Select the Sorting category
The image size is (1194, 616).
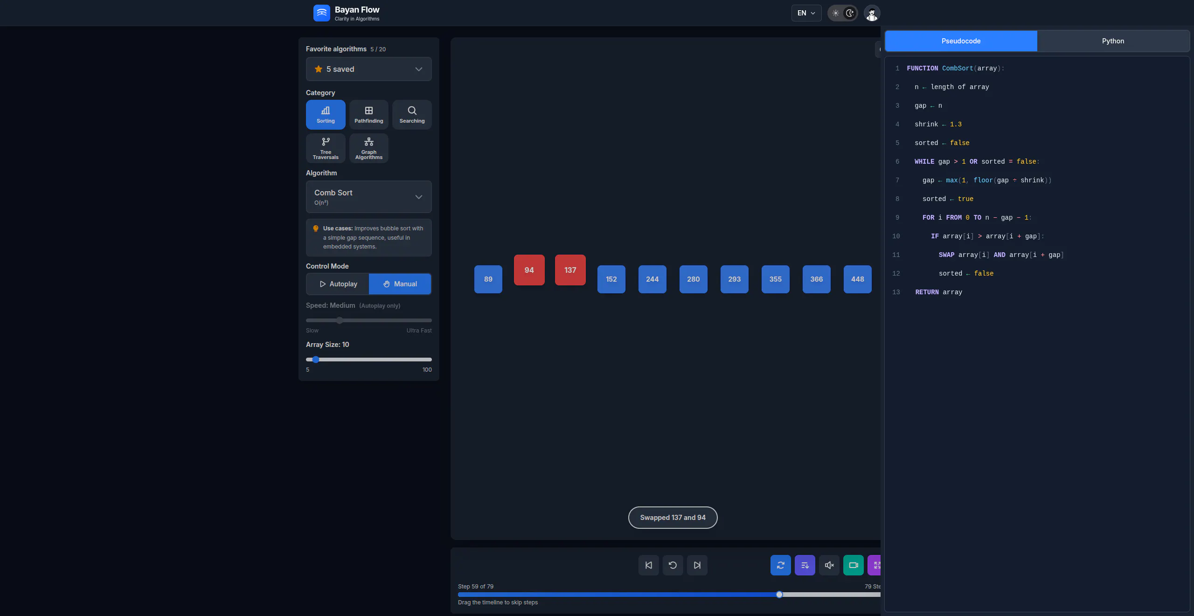coord(326,114)
